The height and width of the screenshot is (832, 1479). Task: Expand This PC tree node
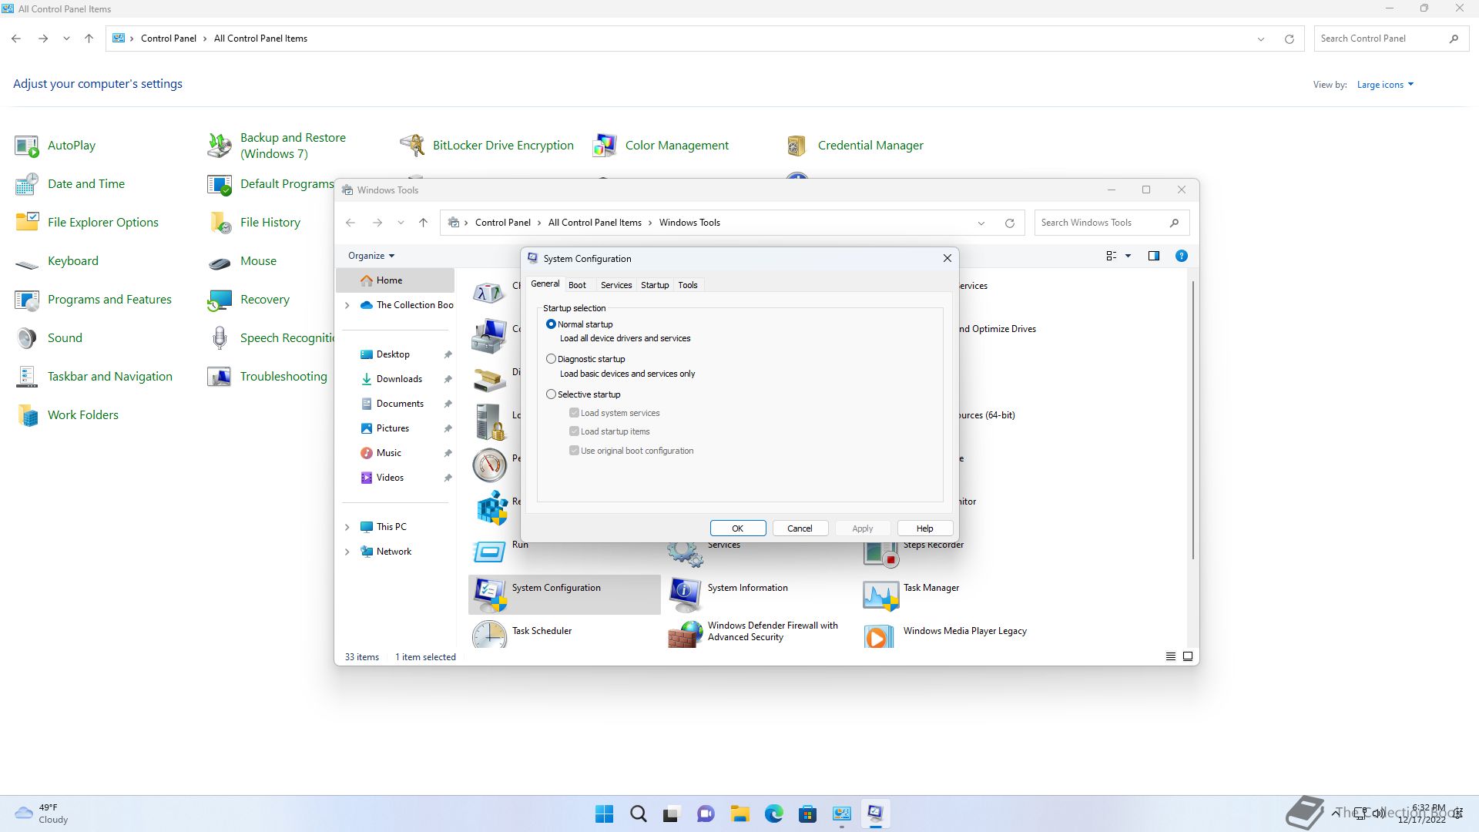347,527
